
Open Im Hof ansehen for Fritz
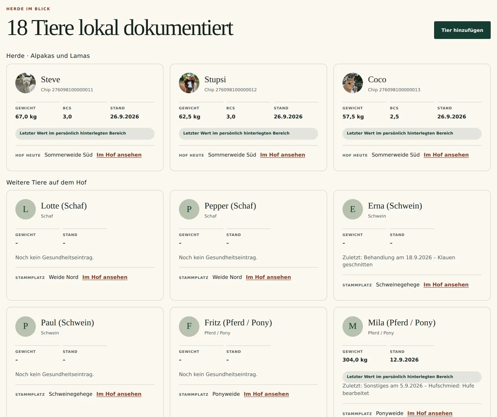pos(266,394)
